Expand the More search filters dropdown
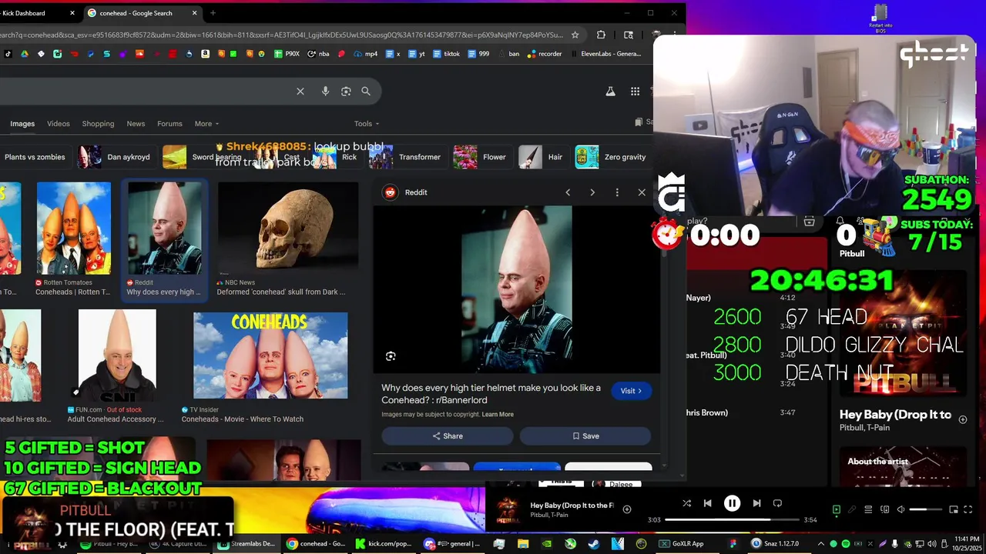 (206, 124)
